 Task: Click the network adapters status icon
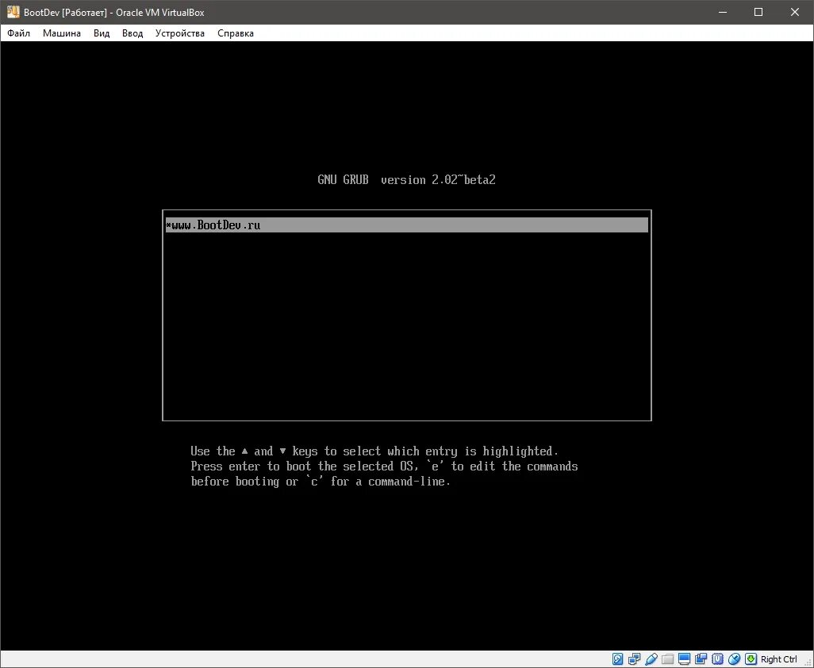tap(634, 659)
